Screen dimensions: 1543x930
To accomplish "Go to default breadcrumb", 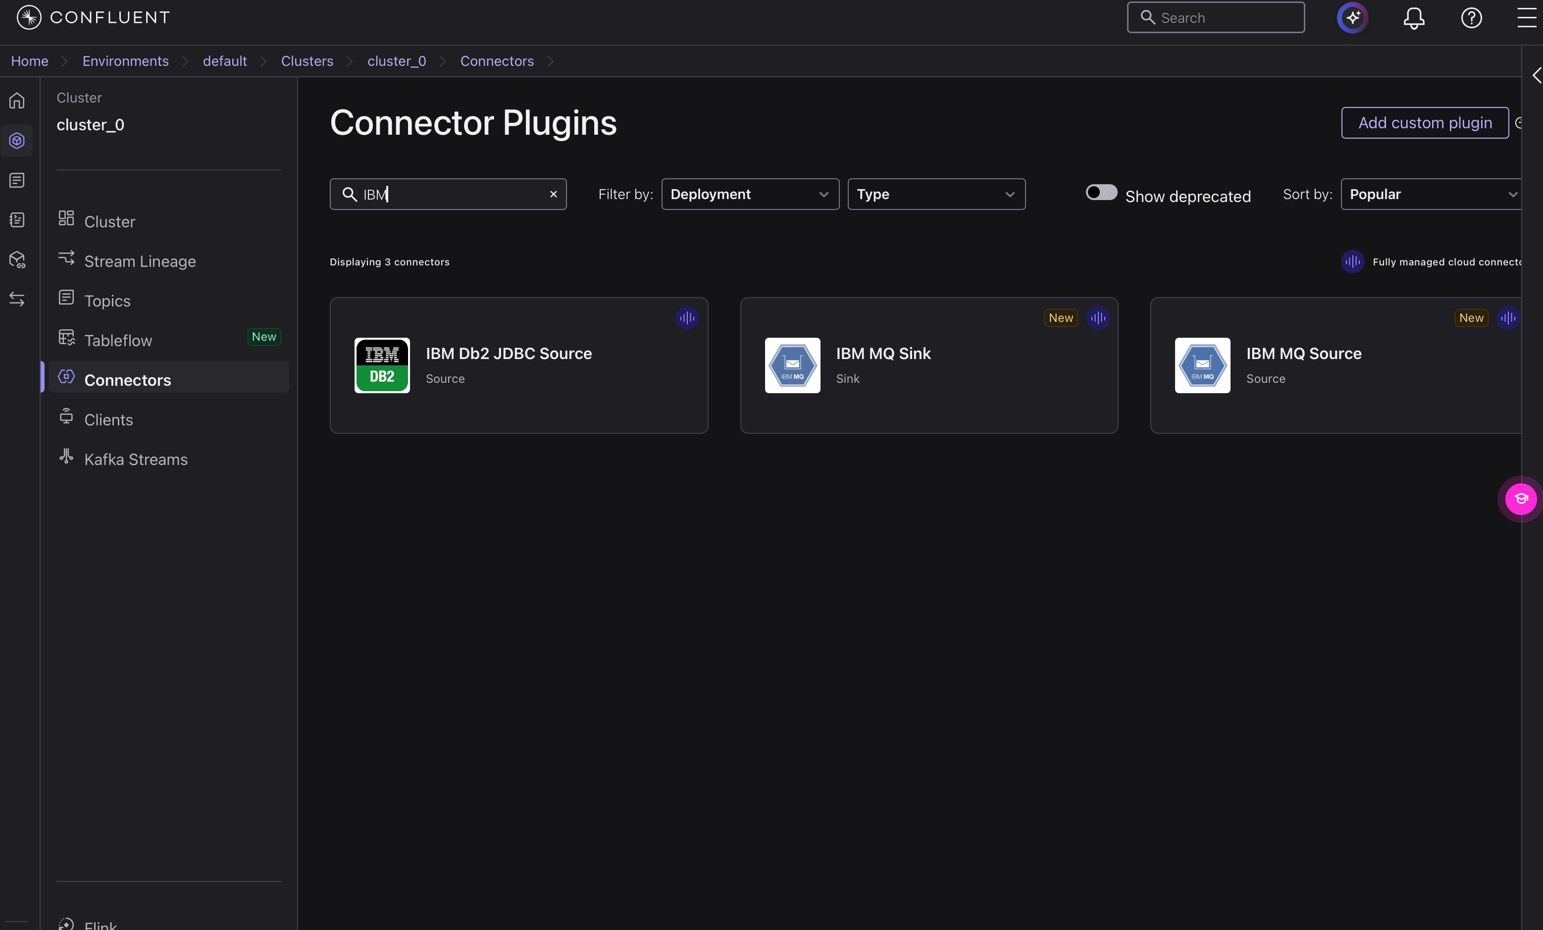I will coord(225,61).
